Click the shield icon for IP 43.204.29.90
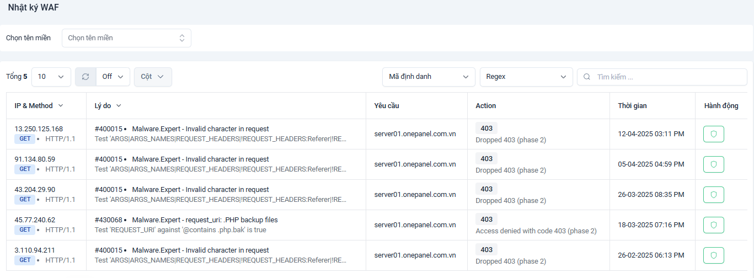The width and height of the screenshot is (754, 278). (713, 195)
